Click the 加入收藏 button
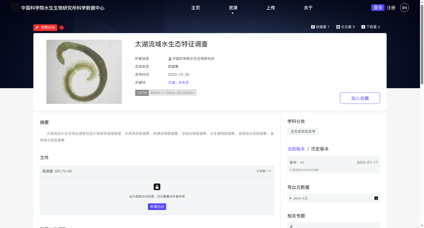The image size is (424, 228). click(360, 98)
